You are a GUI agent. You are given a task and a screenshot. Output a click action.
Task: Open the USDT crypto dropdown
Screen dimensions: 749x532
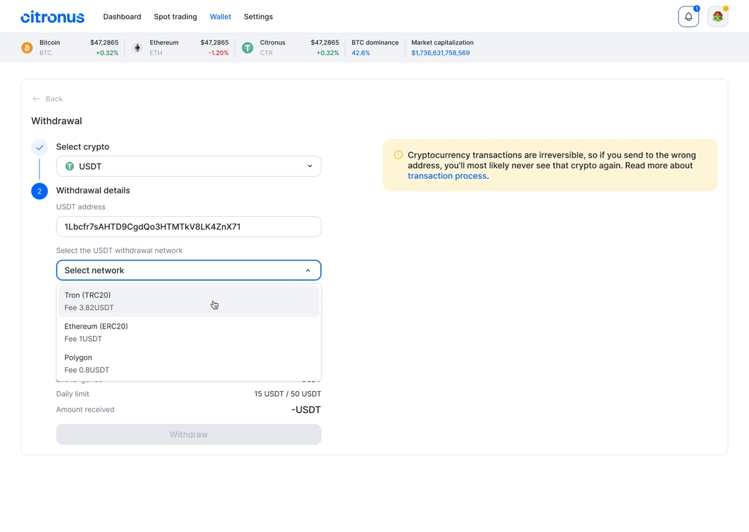(188, 166)
